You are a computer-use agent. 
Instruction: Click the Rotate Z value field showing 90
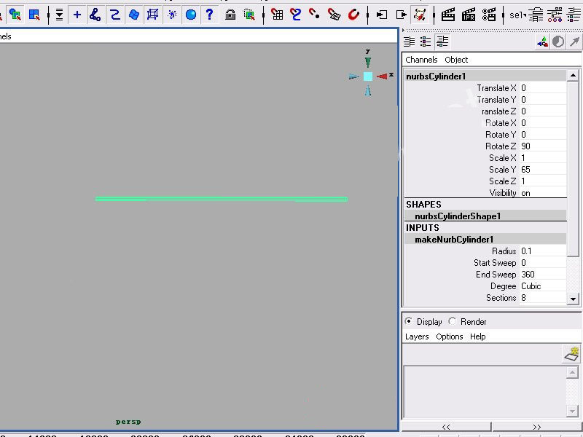(543, 146)
